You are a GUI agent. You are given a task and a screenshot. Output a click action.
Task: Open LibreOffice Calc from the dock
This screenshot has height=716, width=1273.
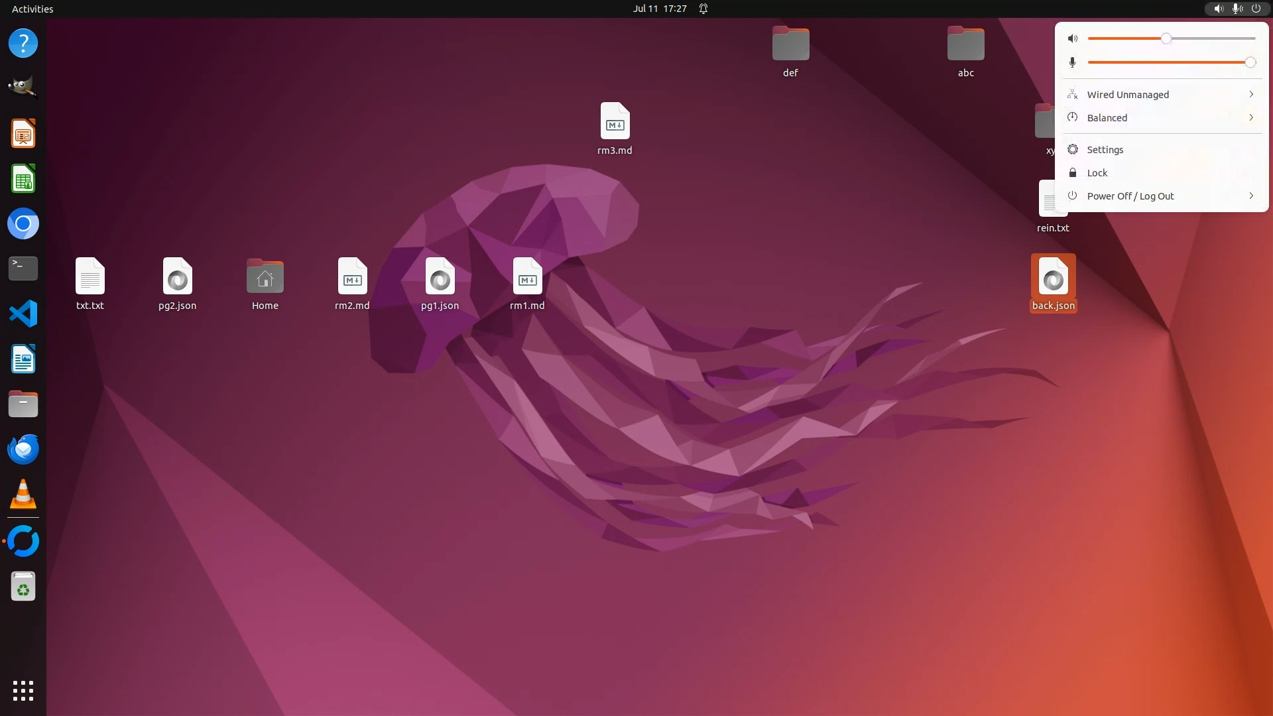[23, 179]
